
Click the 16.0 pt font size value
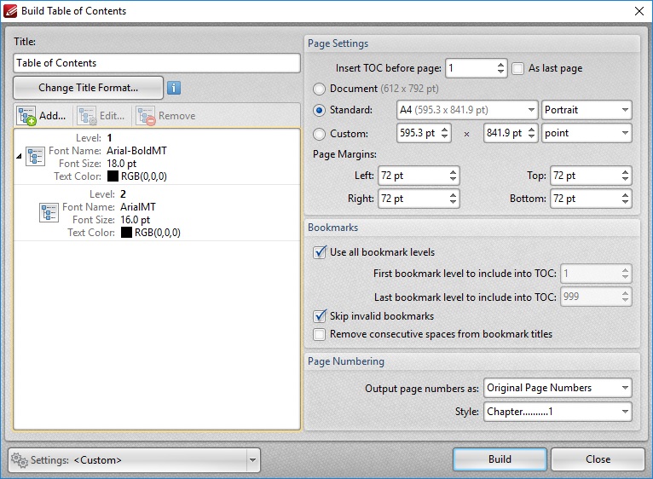[135, 220]
